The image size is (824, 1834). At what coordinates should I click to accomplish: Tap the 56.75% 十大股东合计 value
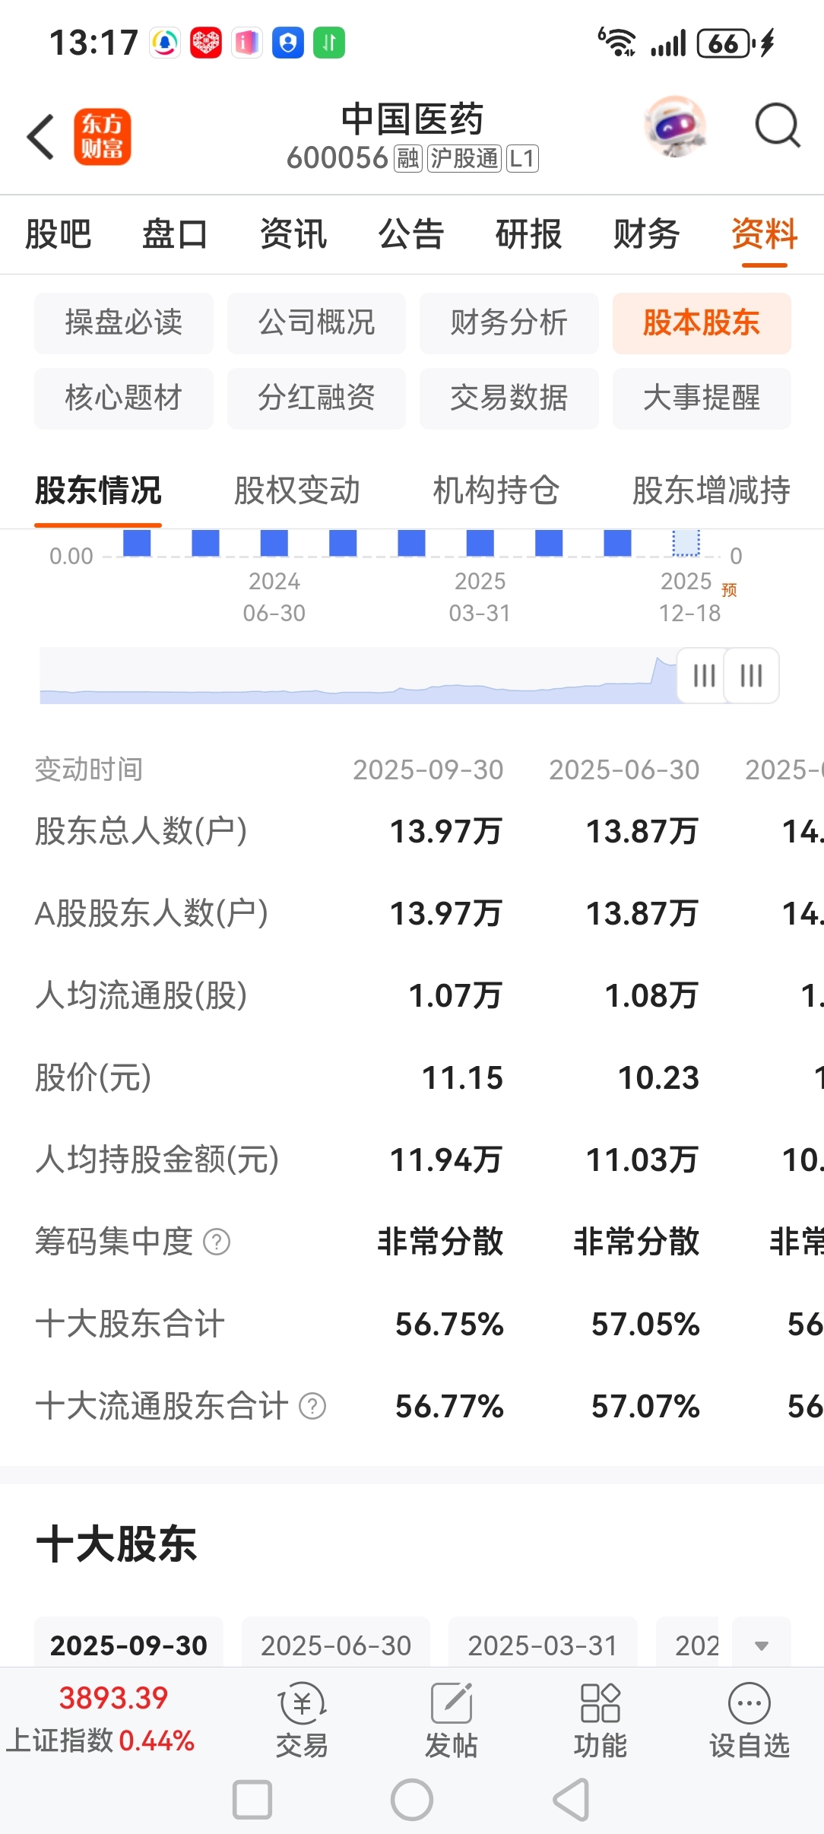click(449, 1324)
